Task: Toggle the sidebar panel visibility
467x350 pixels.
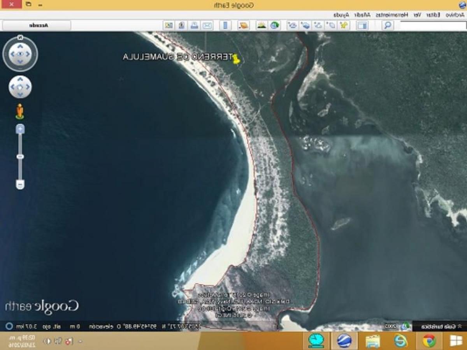Action: [x=363, y=25]
